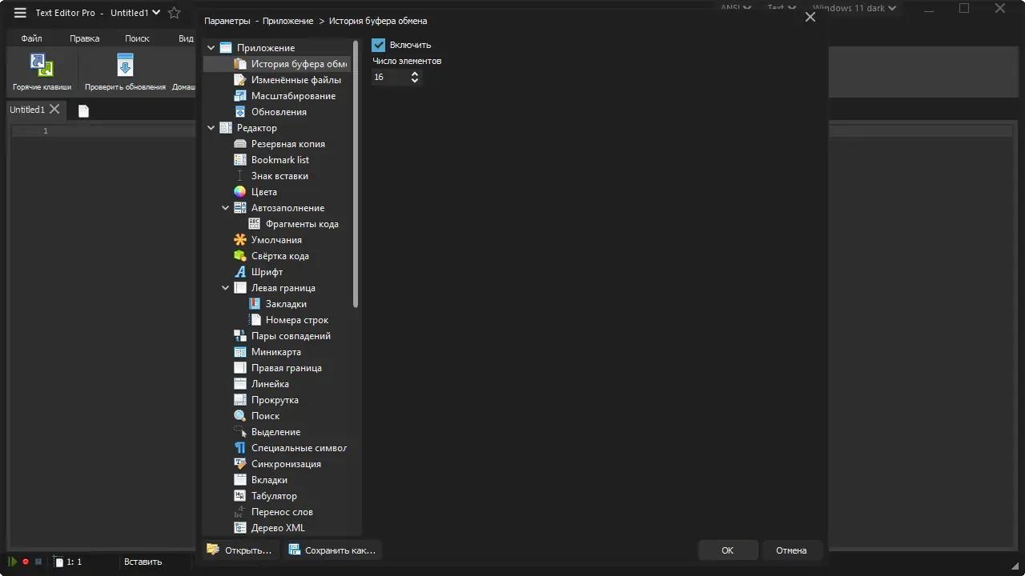Click the stop macro icon in the status bar
This screenshot has height=576, width=1025.
(38, 562)
